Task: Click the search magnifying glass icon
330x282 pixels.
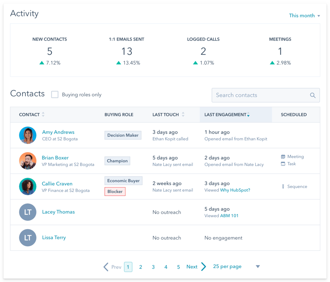Action: click(313, 95)
